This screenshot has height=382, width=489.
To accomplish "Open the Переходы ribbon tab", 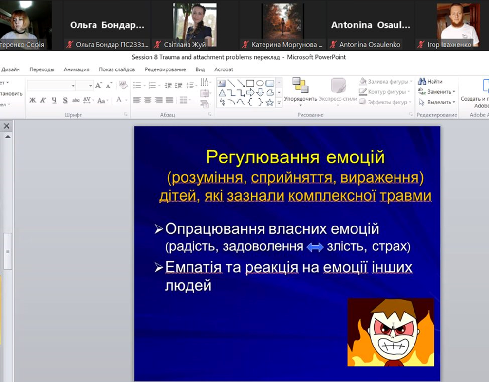I will (x=41, y=69).
